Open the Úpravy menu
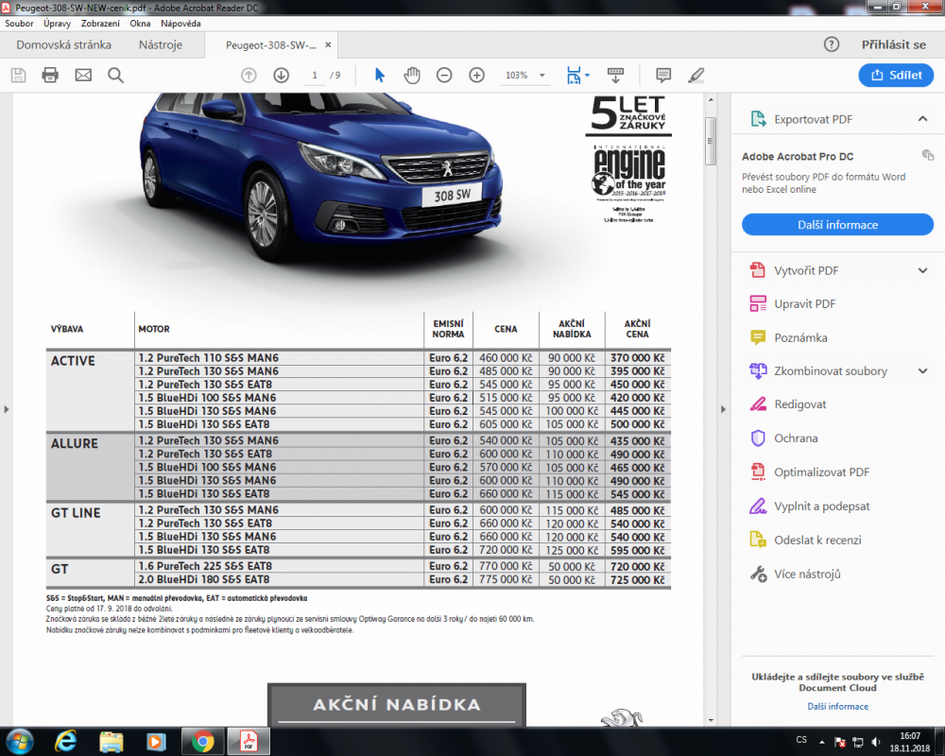 click(58, 24)
